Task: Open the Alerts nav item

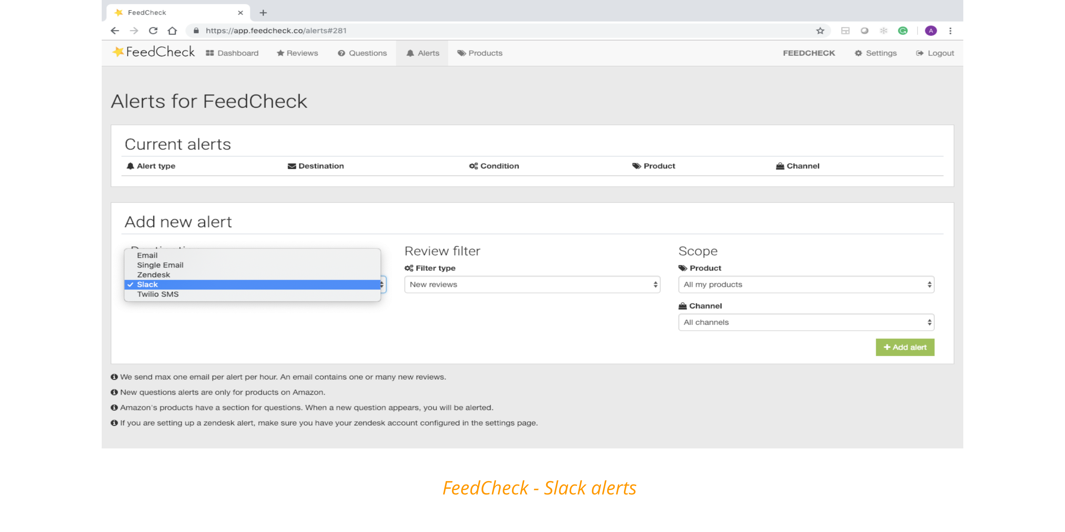Action: (x=423, y=53)
